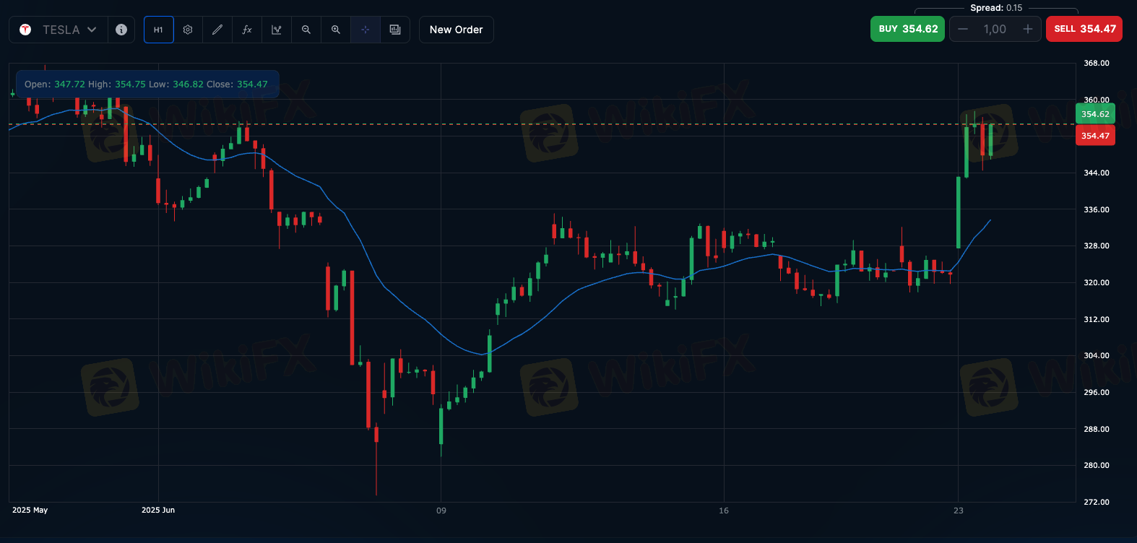Click the High: 354.75 value
The height and width of the screenshot is (543, 1137).
116,84
